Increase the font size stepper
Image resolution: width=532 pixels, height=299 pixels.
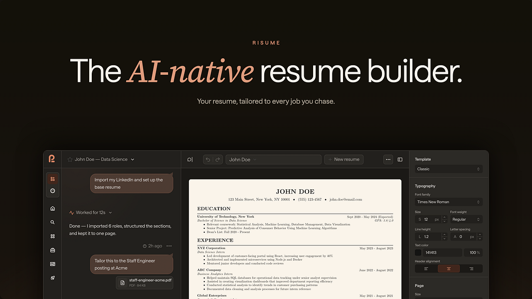444,217
